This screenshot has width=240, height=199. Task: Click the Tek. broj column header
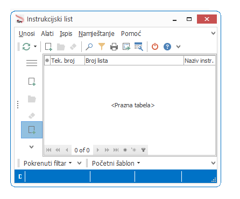pyautogui.click(x=67, y=61)
